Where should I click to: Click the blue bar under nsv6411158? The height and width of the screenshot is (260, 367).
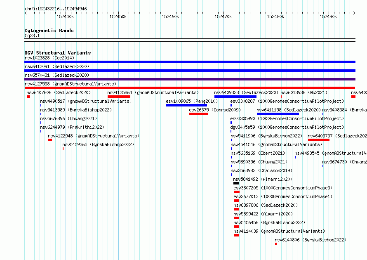[x=278, y=114]
